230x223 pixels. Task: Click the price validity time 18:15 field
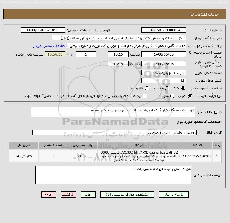click(x=118, y=64)
